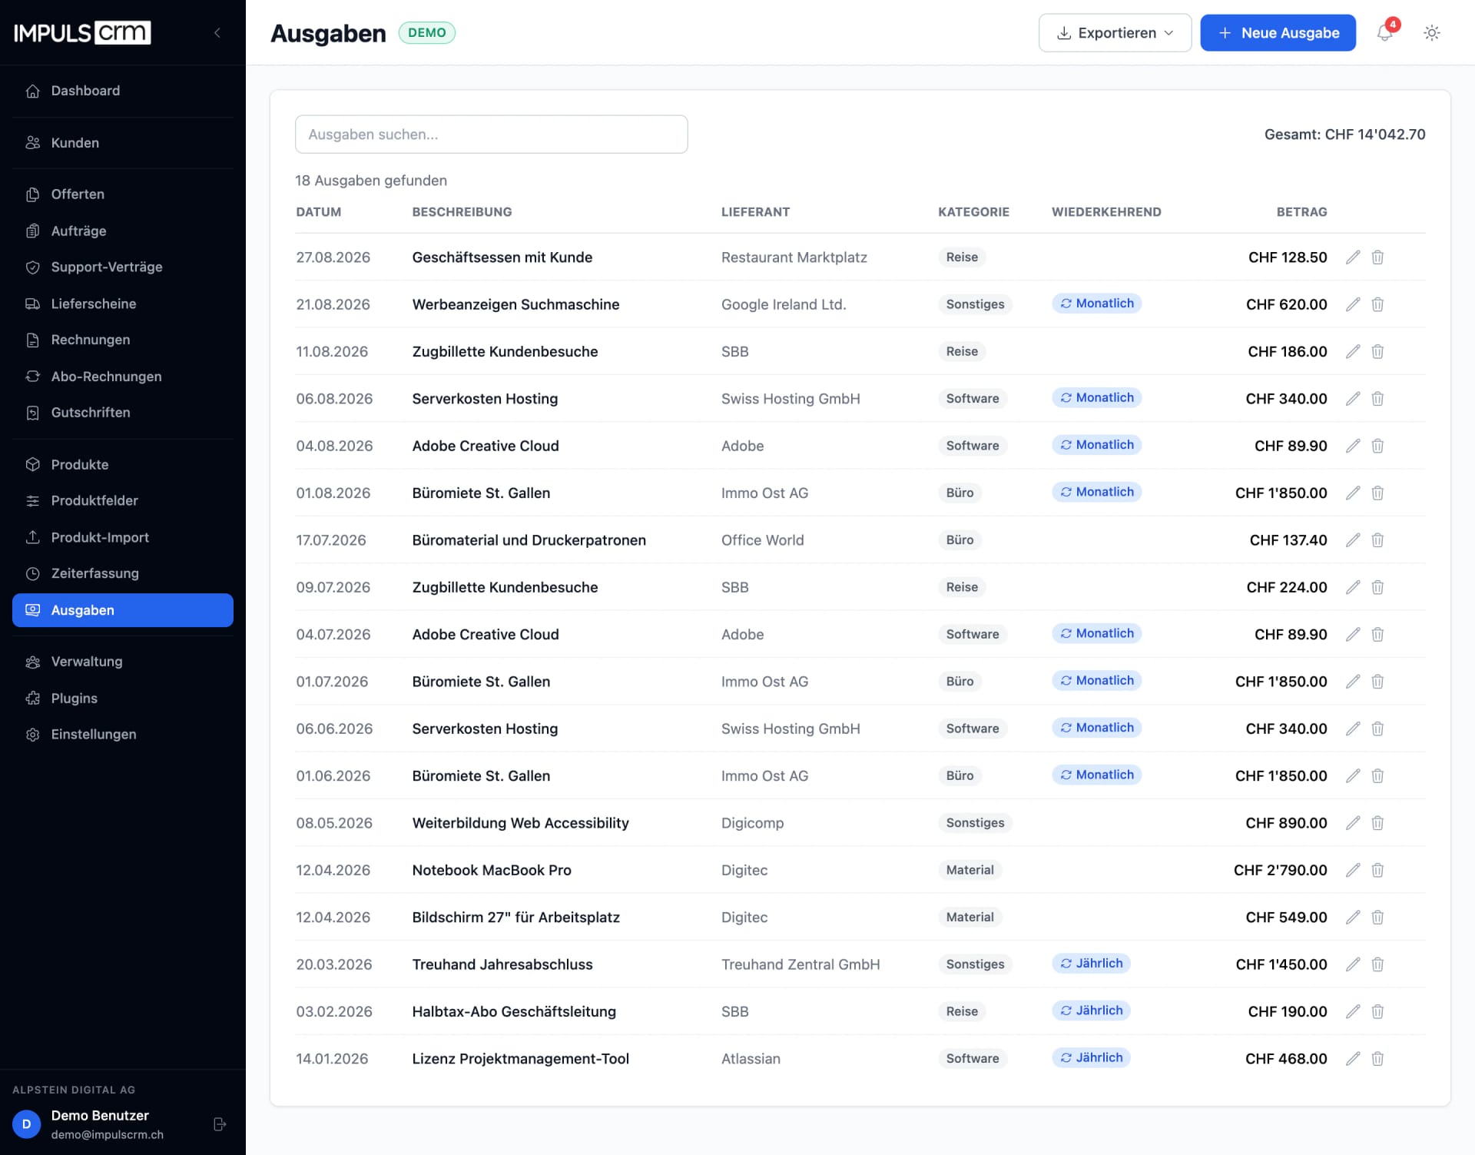1475x1155 pixels.
Task: Click the Material tag on Notebook MacBook Pro
Action: [970, 870]
